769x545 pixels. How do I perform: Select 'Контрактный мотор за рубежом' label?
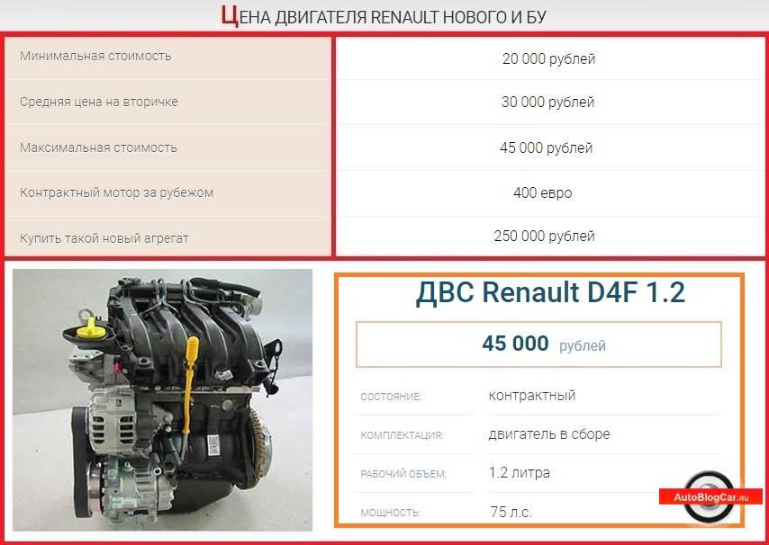point(117,192)
